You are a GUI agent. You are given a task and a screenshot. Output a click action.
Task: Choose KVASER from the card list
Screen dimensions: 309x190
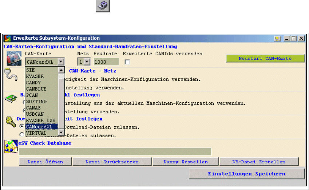tap(41, 76)
